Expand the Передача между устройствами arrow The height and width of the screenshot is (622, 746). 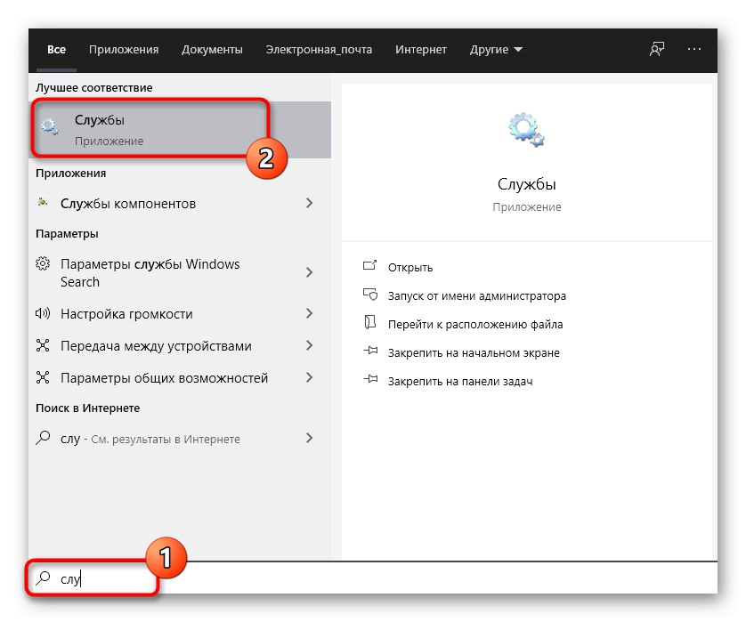309,345
